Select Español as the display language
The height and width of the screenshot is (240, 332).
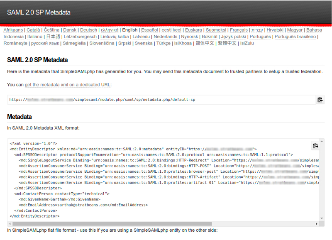pos(149,30)
